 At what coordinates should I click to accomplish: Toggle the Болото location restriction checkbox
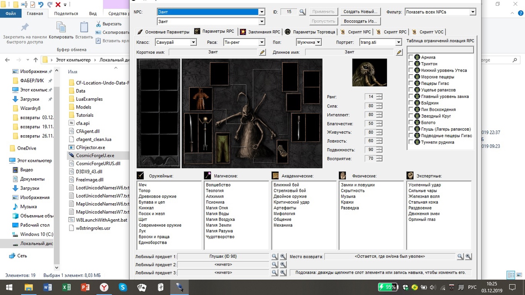click(411, 123)
